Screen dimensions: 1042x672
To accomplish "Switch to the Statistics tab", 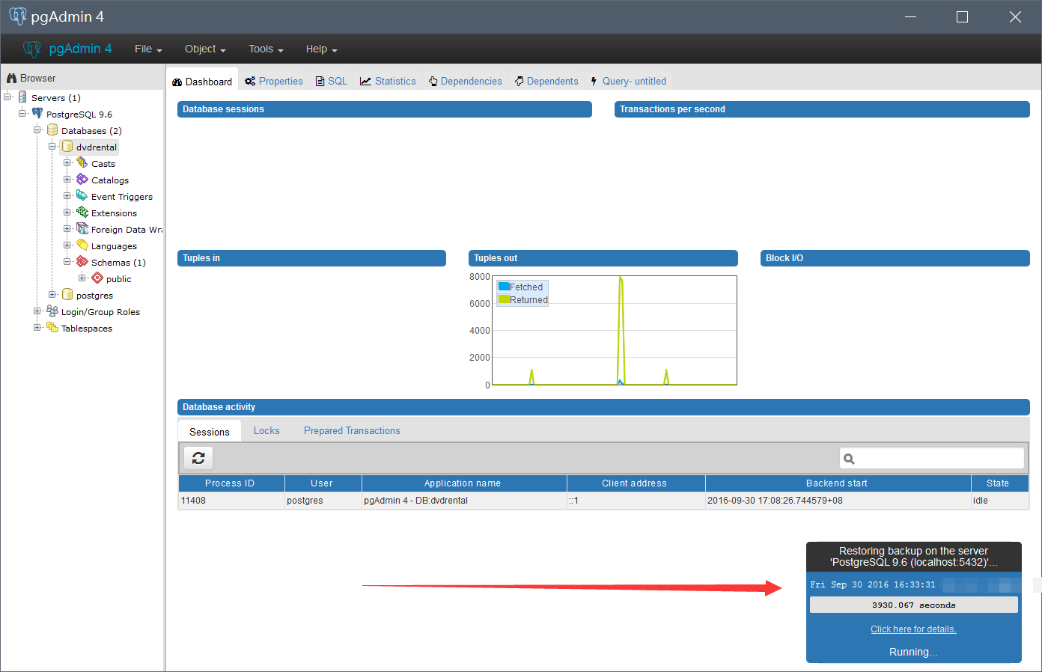I will 388,81.
